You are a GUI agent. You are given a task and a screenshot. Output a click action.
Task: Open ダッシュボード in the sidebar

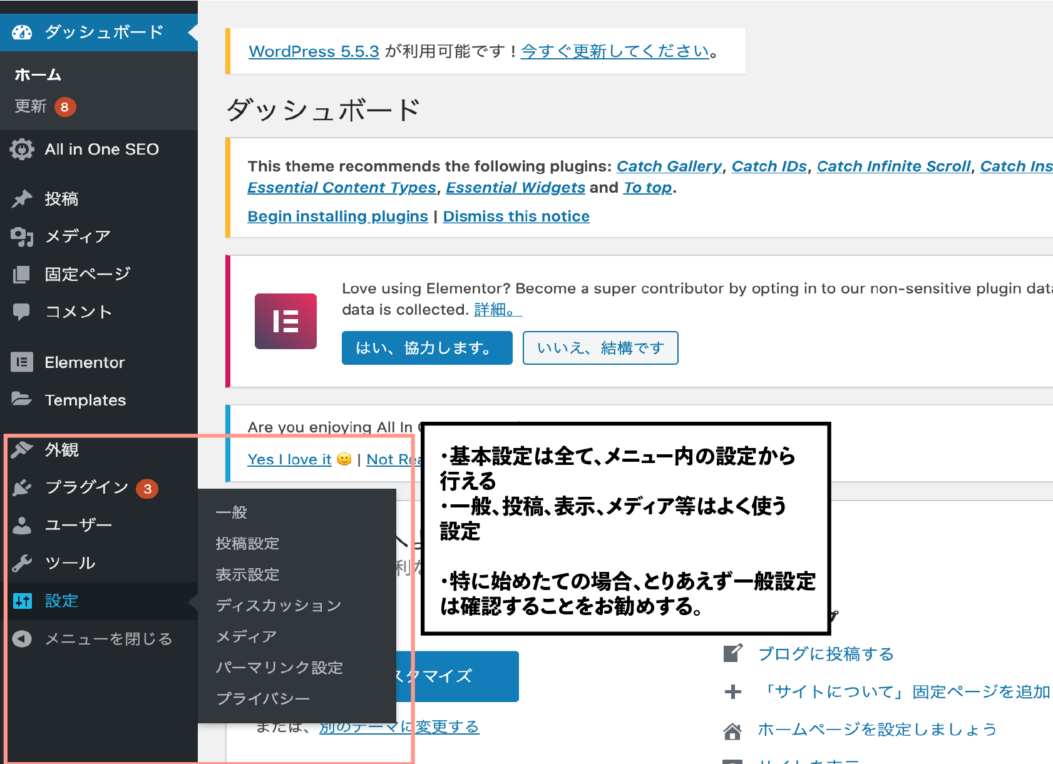click(99, 33)
